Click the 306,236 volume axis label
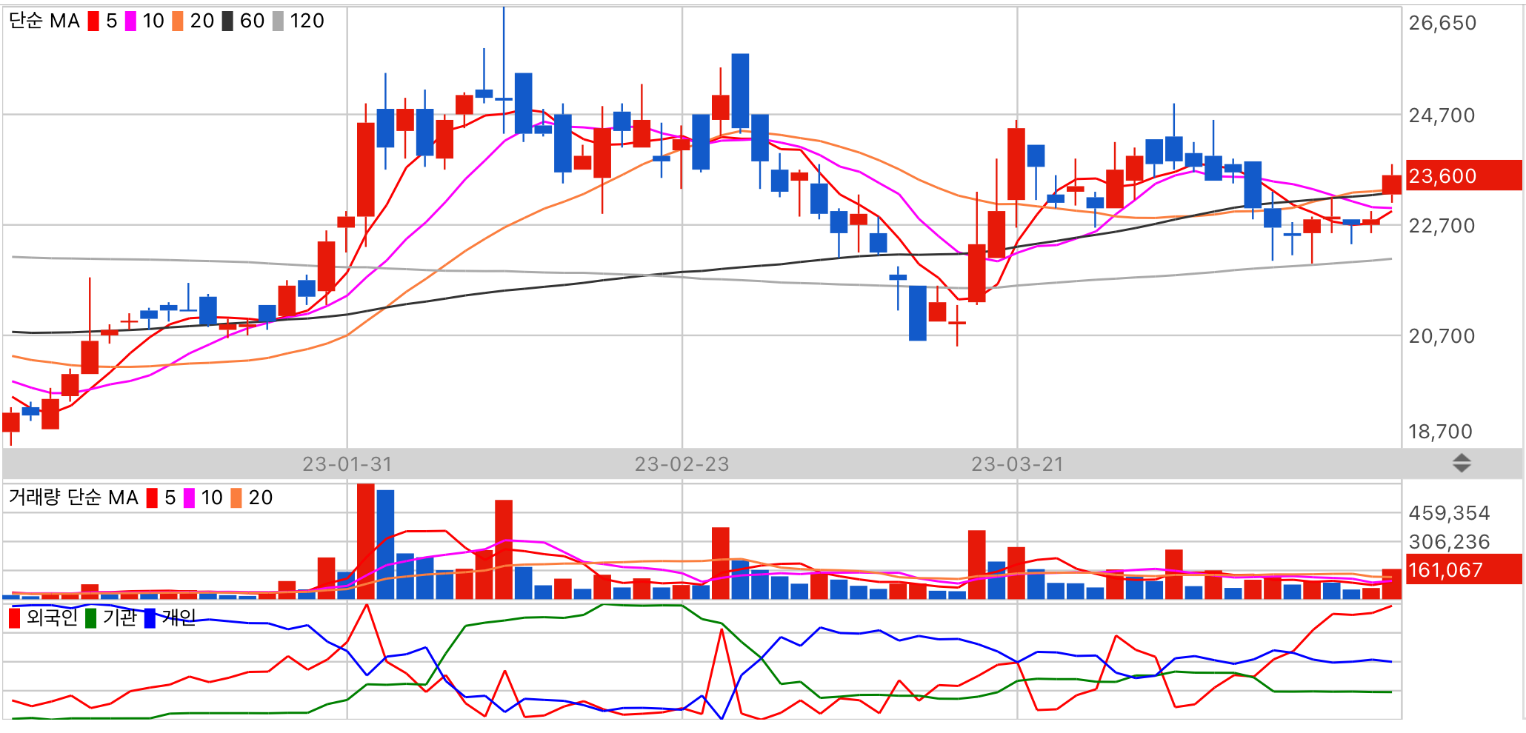 pyautogui.click(x=1449, y=542)
